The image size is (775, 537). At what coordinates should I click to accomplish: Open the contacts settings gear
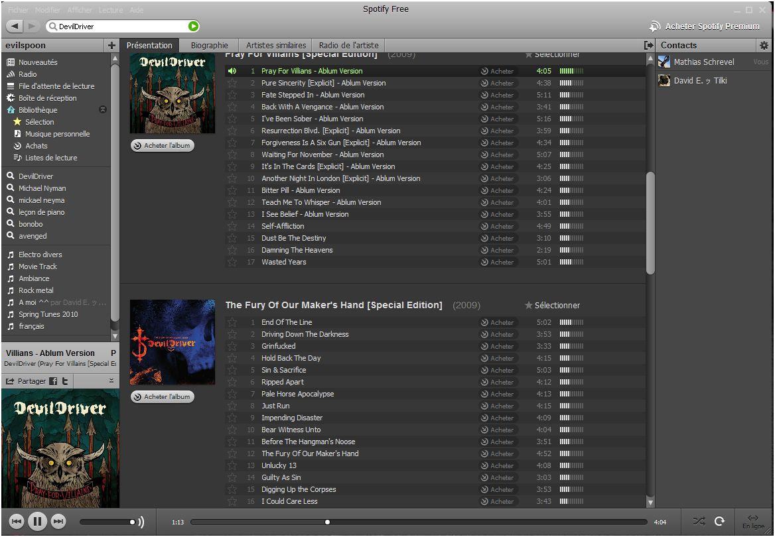764,46
